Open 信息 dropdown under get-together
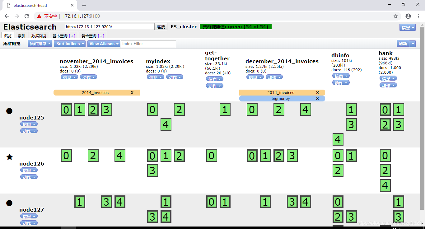 [214, 79]
